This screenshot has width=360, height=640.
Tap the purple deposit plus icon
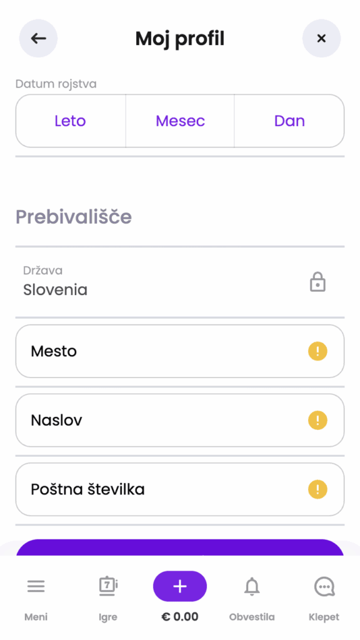(x=179, y=586)
